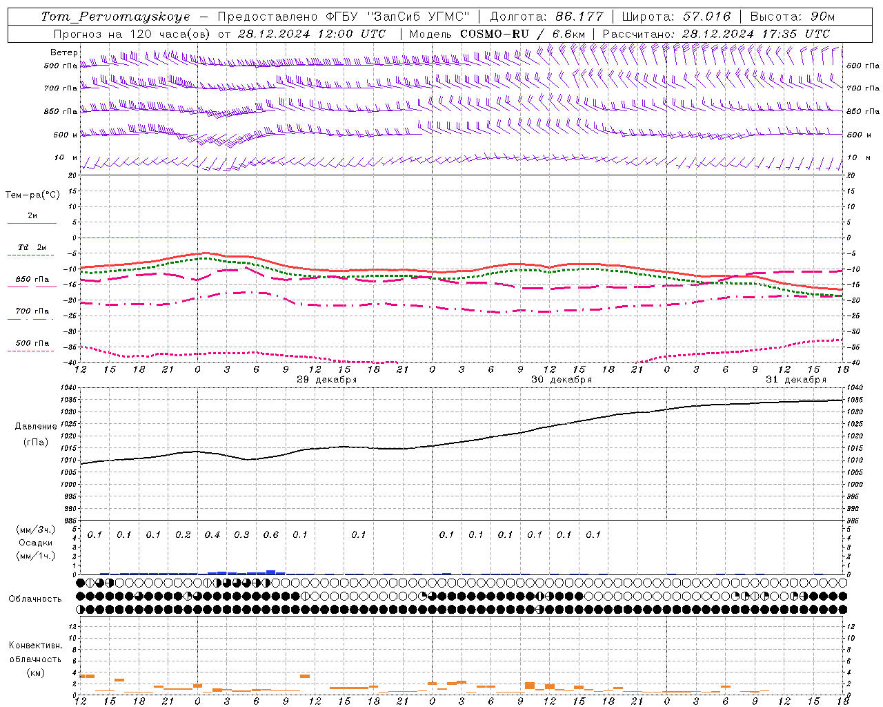Click the '10 м' wind level label on left
This screenshot has height=707, width=883.
click(x=66, y=158)
